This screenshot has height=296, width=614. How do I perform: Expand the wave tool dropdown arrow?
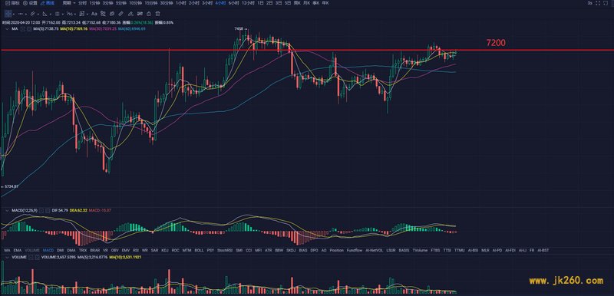click(x=74, y=14)
